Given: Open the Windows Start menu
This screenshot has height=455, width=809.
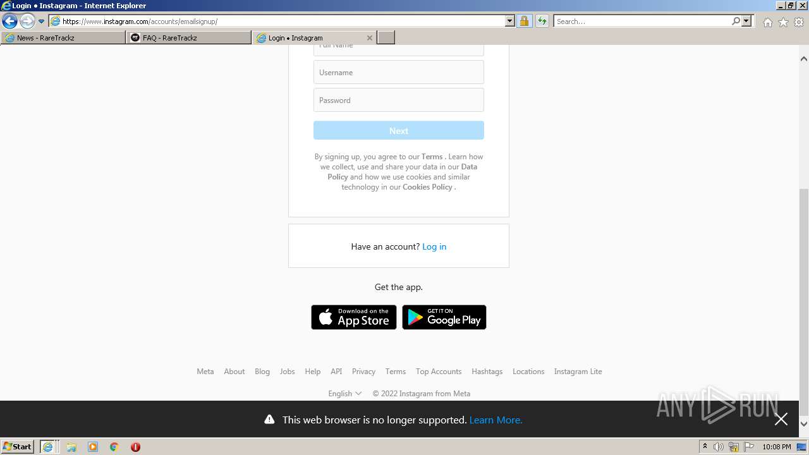Looking at the screenshot, I should point(18,446).
